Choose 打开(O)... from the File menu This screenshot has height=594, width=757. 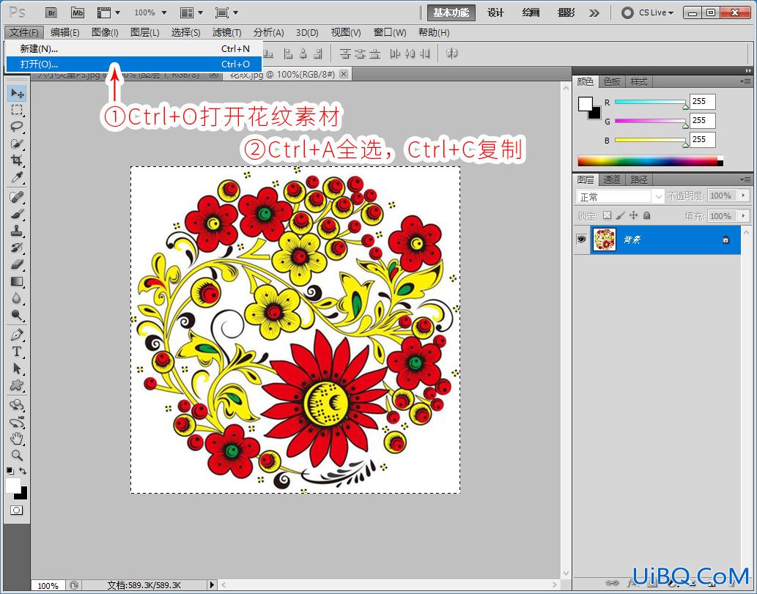tap(133, 64)
